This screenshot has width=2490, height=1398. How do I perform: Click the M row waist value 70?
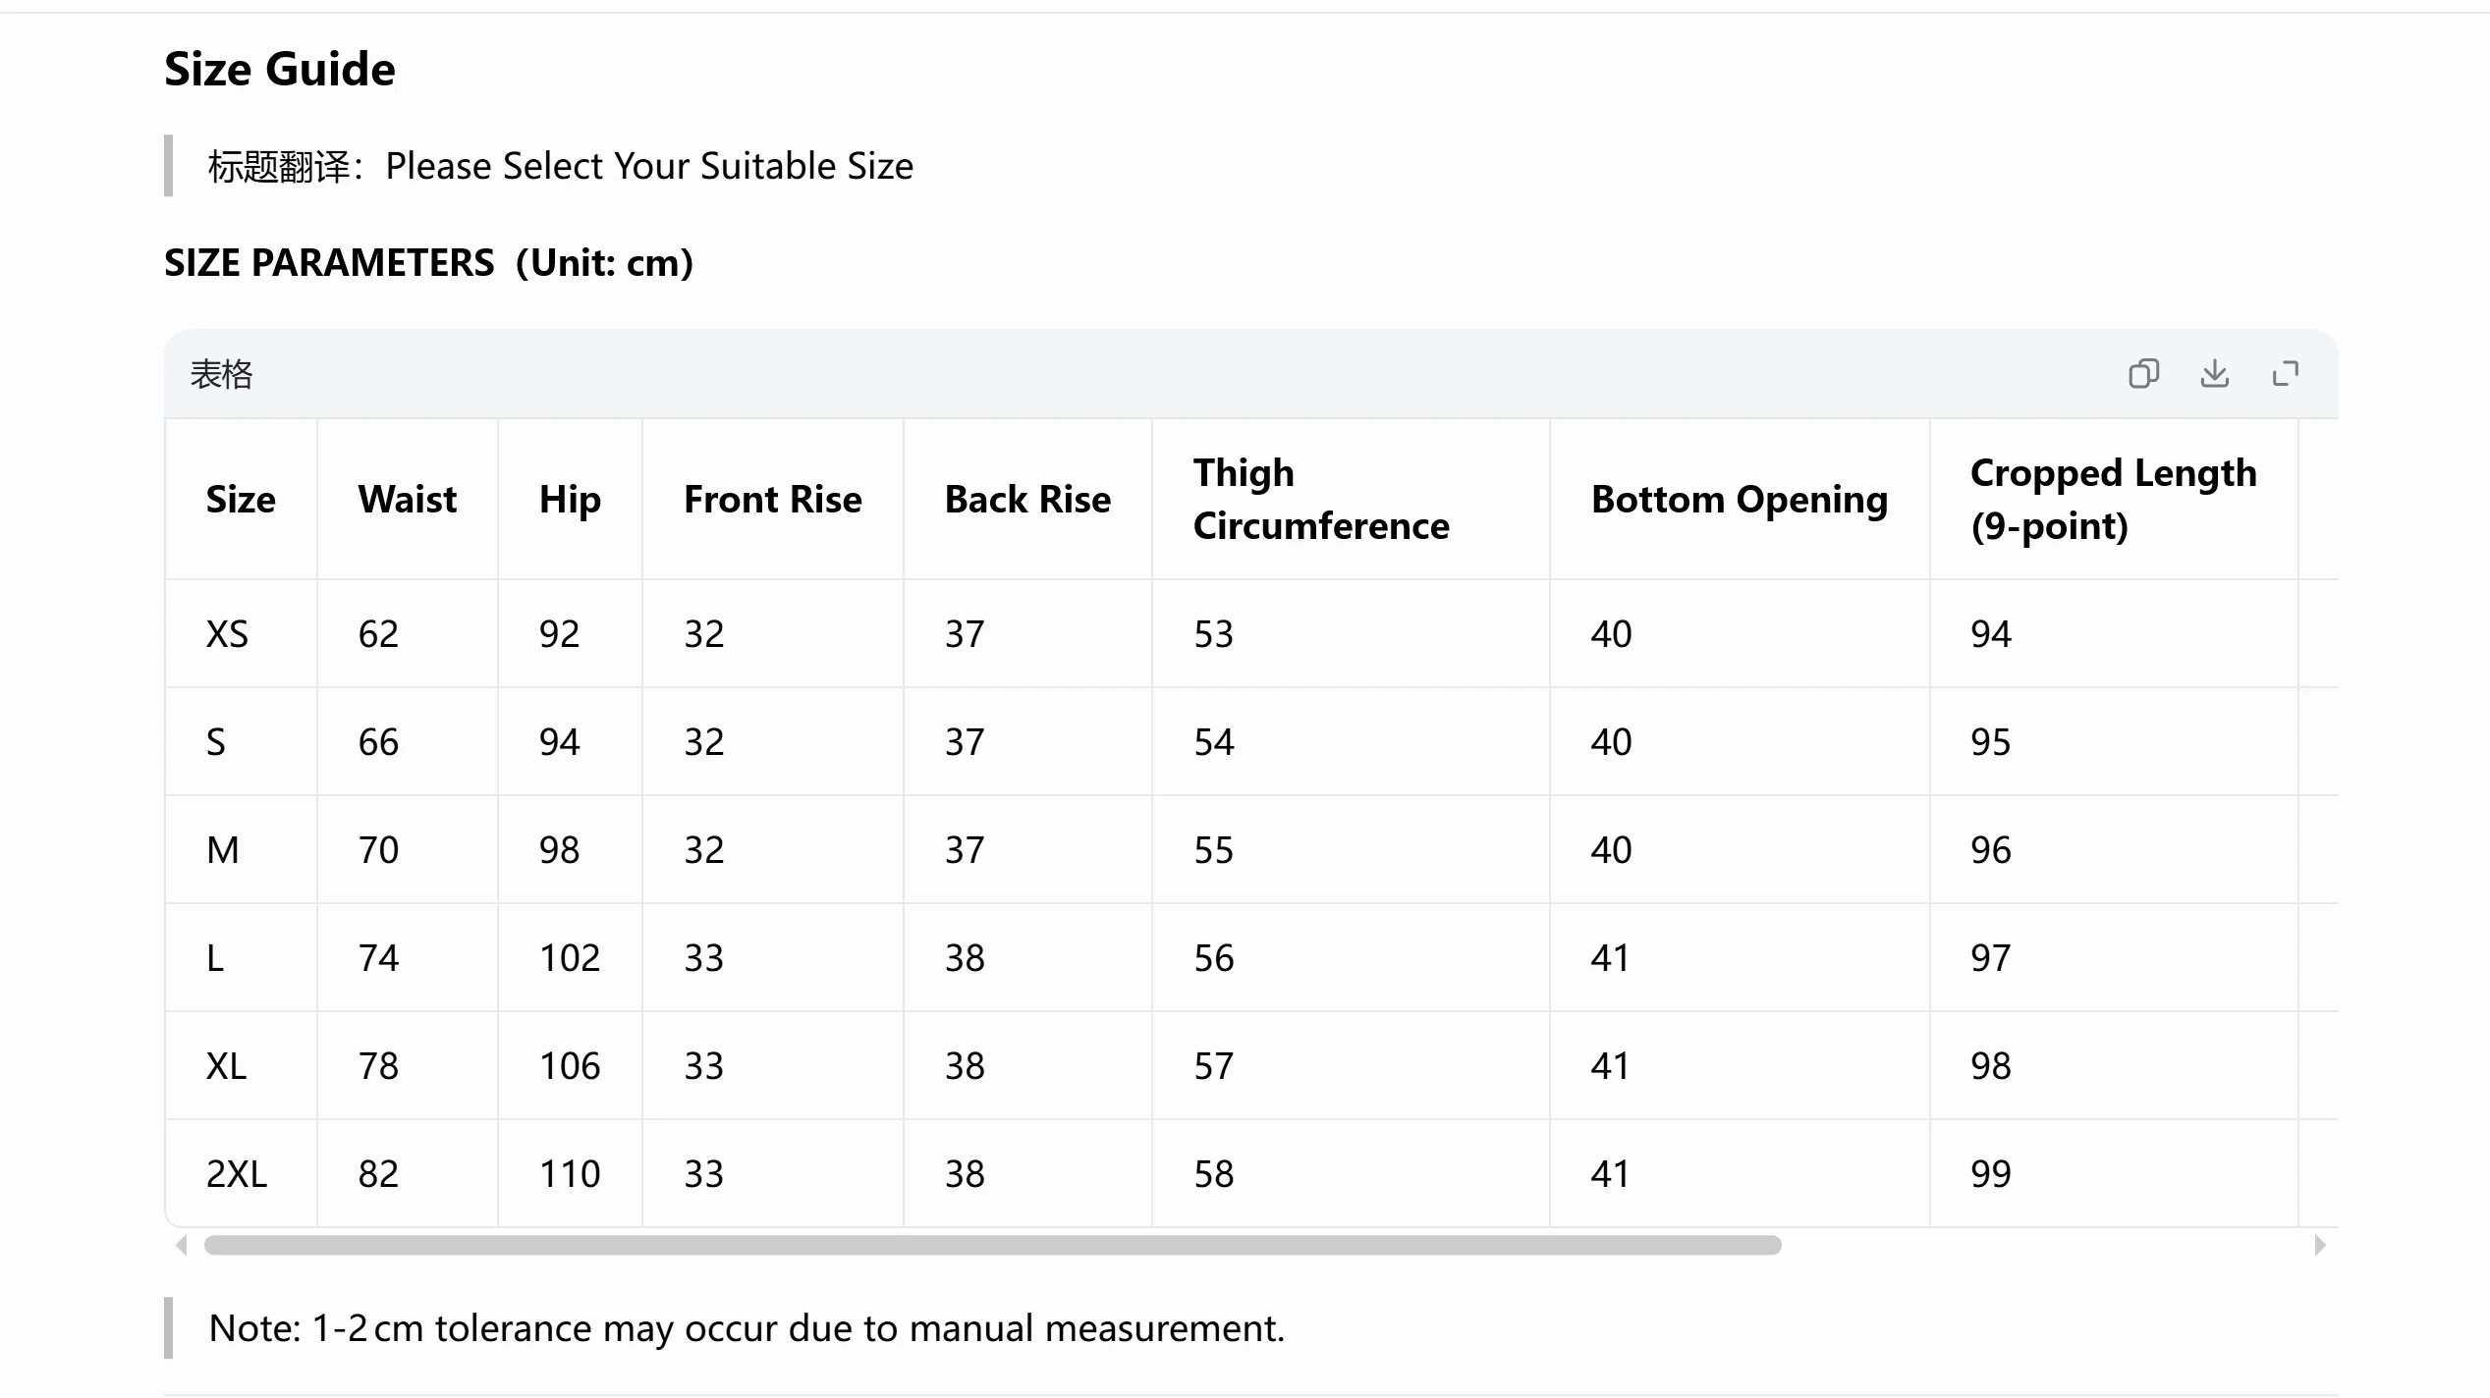coord(378,850)
